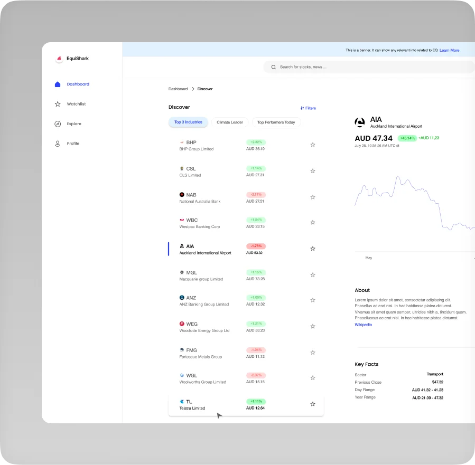Image resolution: width=475 pixels, height=465 pixels.
Task: Click the BHP +2.32% badge
Action: pyautogui.click(x=256, y=142)
